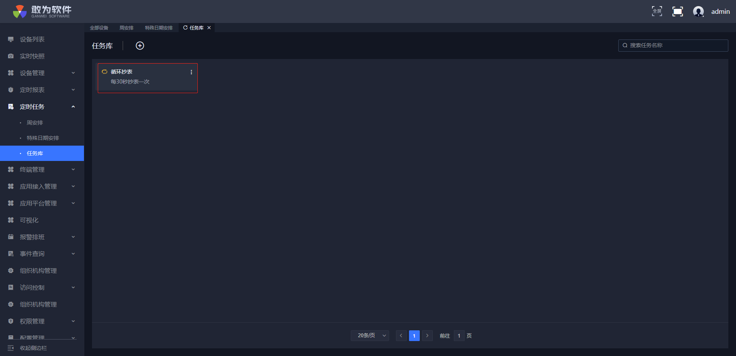Viewport: 736px width, 356px height.
Task: Expand the 事件查询 menu arrow
Action: pos(73,254)
